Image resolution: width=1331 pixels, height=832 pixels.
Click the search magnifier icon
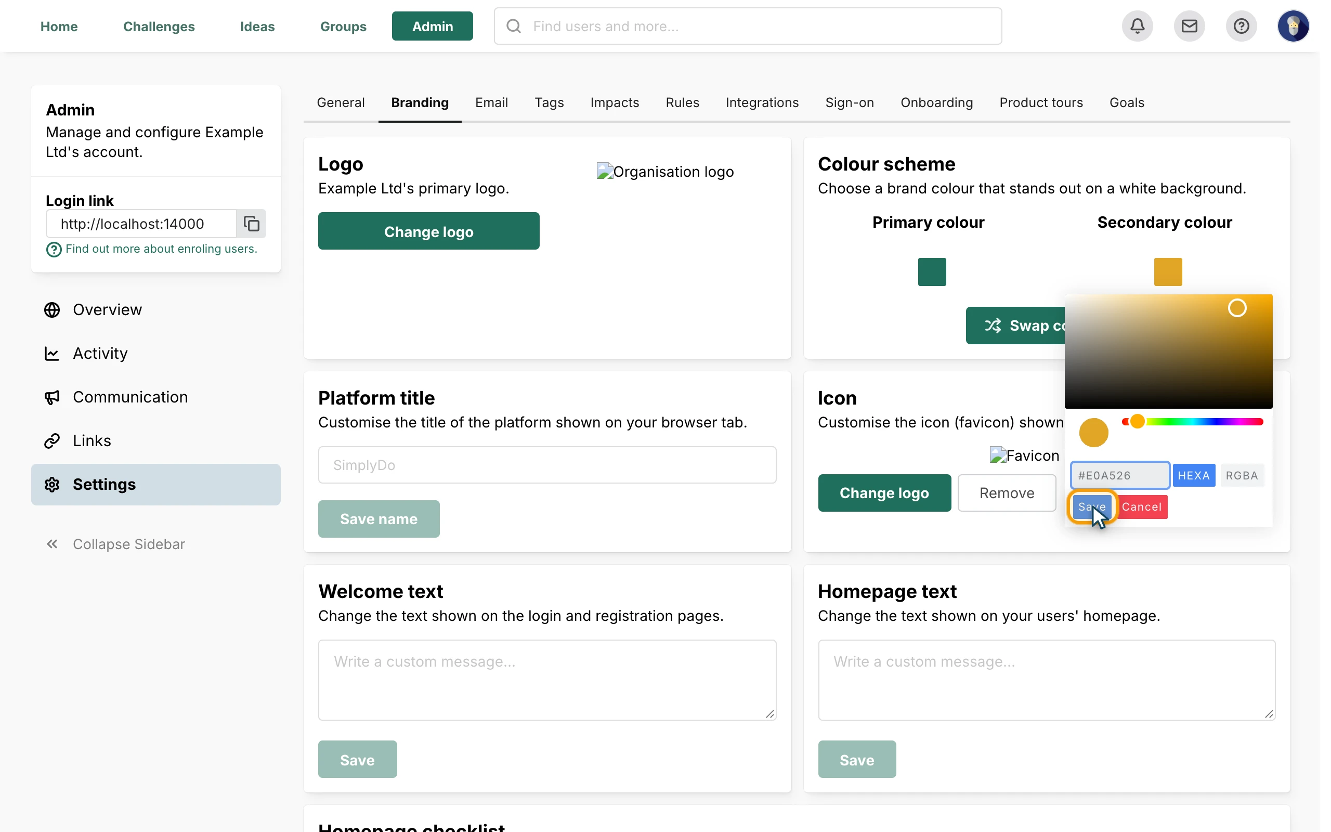tap(514, 26)
